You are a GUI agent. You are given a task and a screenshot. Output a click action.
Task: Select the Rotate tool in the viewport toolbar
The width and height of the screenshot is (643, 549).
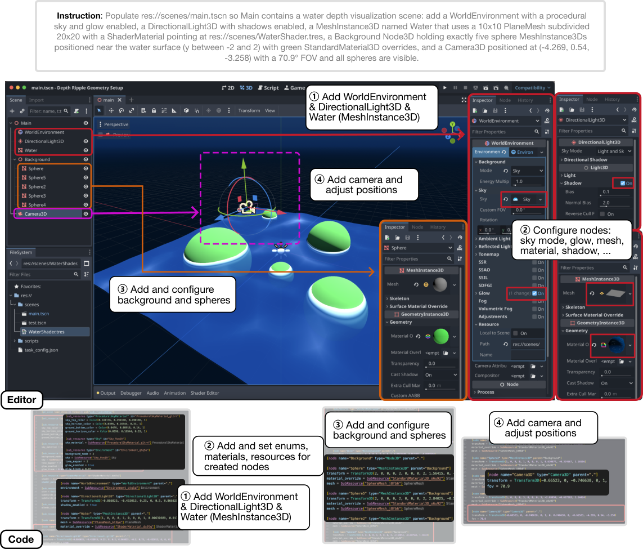tap(122, 110)
